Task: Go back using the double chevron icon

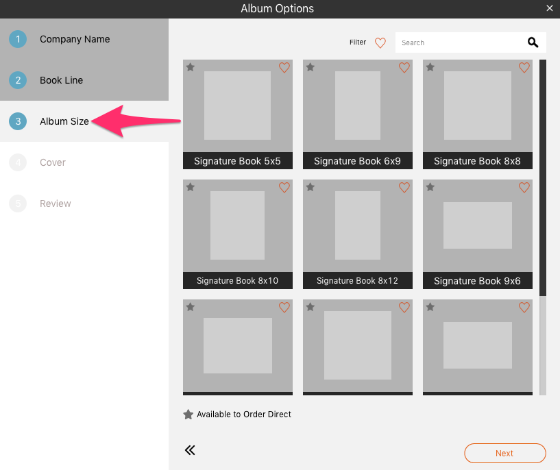Action: pos(190,450)
